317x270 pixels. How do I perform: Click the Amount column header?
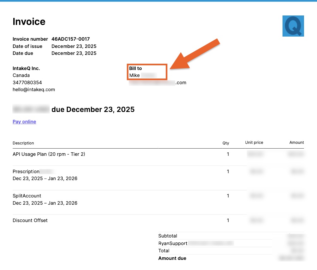click(x=296, y=143)
